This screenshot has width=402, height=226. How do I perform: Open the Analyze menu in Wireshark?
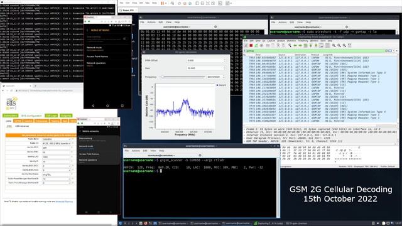tap(281, 41)
